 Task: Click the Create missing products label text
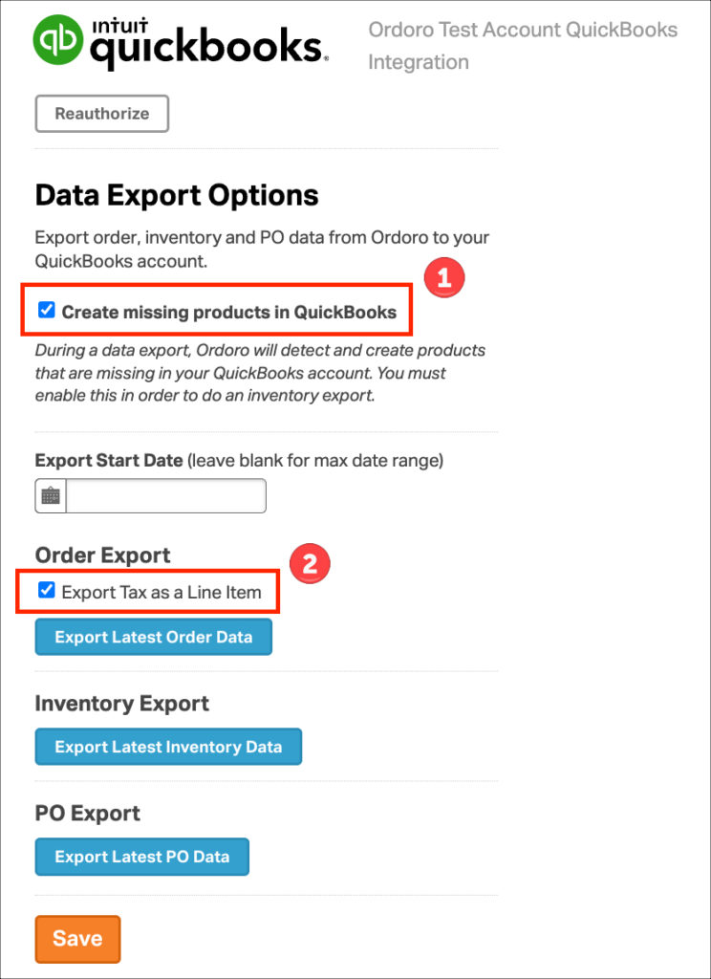click(228, 313)
